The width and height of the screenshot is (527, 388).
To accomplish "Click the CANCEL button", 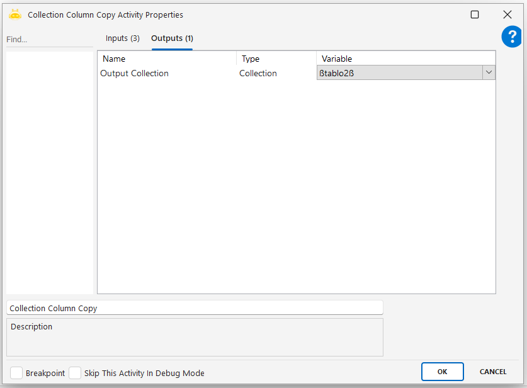I will (493, 372).
